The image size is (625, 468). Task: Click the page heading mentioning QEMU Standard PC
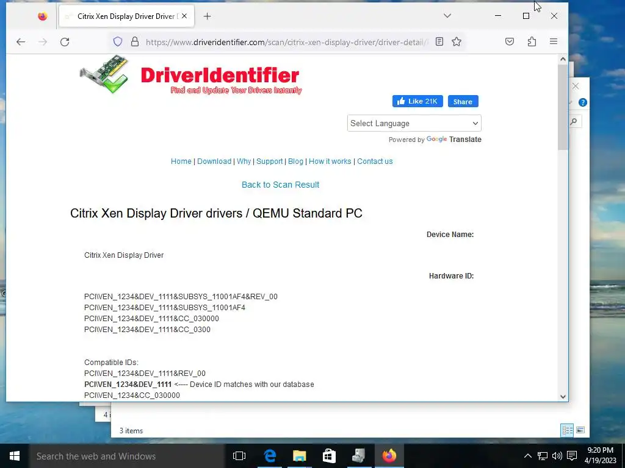point(216,213)
